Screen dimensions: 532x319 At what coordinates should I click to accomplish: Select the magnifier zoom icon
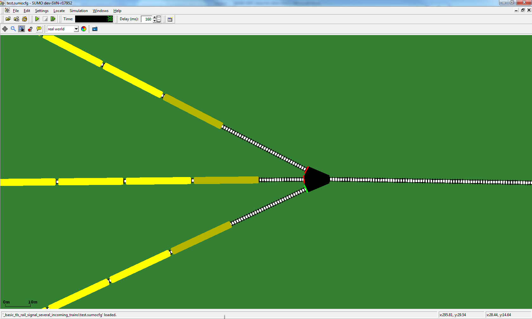tap(13, 29)
